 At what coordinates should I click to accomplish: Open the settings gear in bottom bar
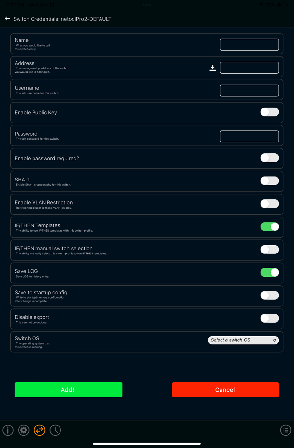coord(24,430)
